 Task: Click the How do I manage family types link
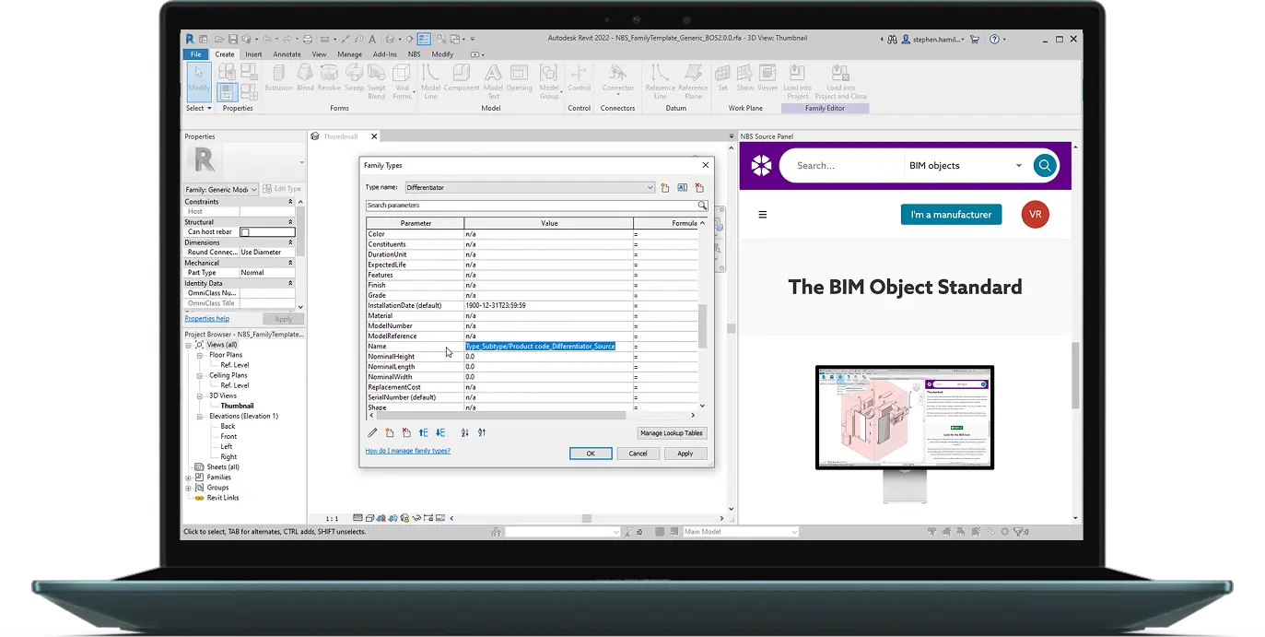408,451
